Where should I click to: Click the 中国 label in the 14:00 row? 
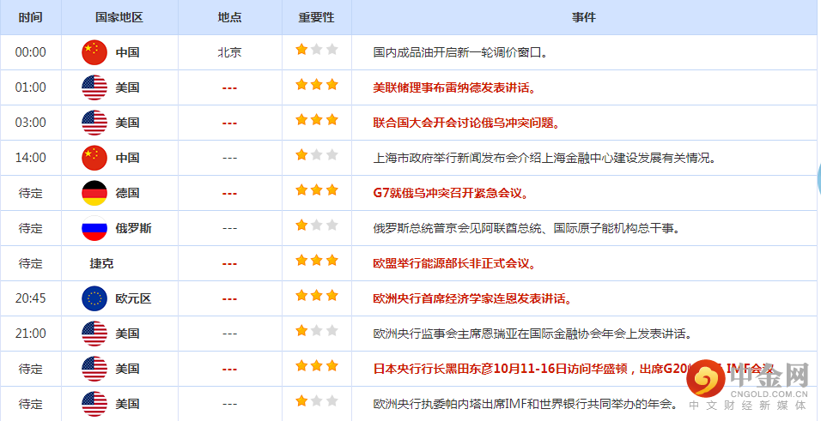pos(127,158)
